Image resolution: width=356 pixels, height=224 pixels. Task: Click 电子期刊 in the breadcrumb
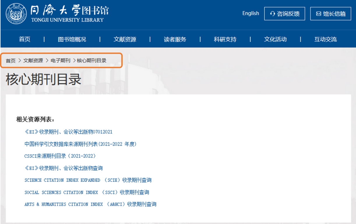[60, 61]
